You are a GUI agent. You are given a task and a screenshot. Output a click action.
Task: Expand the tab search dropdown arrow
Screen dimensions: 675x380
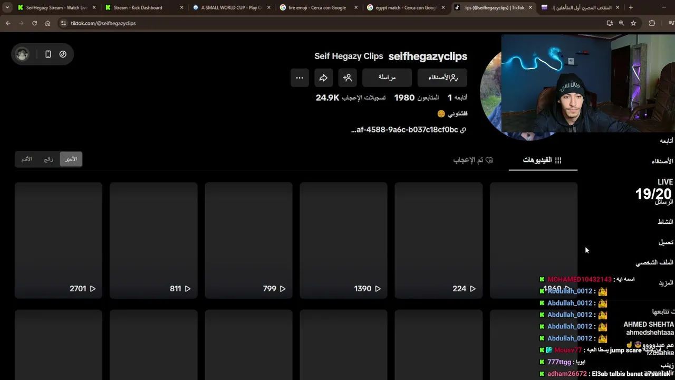(7, 7)
